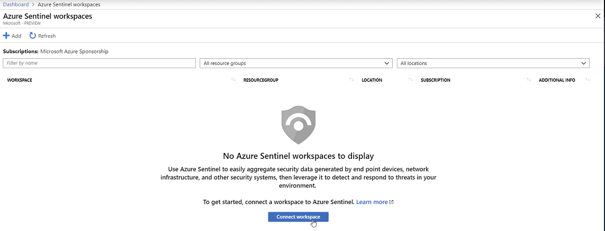605x231 pixels.
Task: Click the ResourceGroup column sort arrows
Action: [x=351, y=80]
